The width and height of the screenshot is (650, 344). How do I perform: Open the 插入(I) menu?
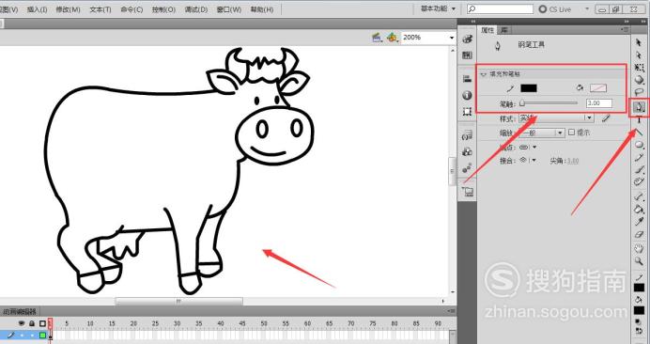coord(37,9)
